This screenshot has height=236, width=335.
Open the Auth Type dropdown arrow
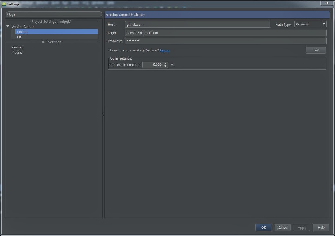point(324,24)
